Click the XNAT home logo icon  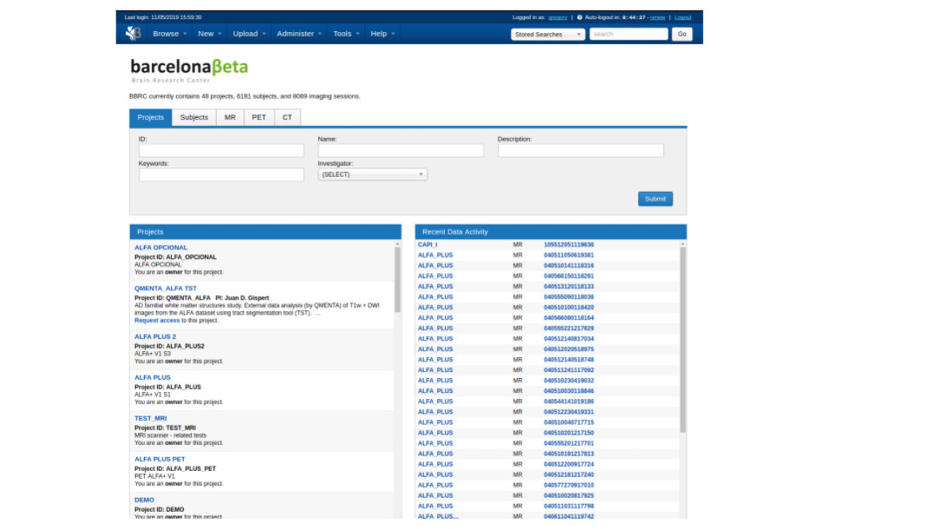(x=133, y=34)
